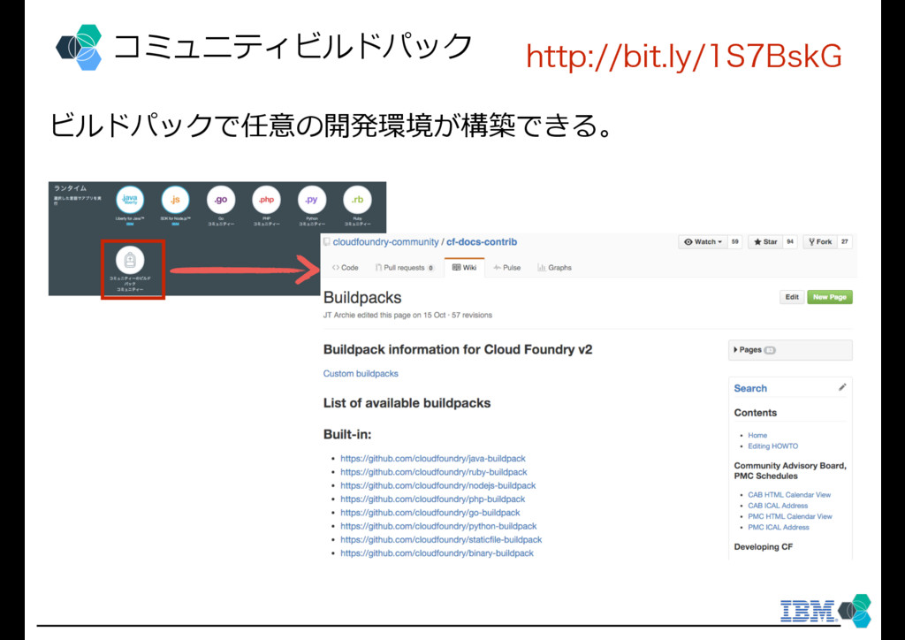Pick the Python community runtime icon
The height and width of the screenshot is (640, 905).
[x=312, y=200]
